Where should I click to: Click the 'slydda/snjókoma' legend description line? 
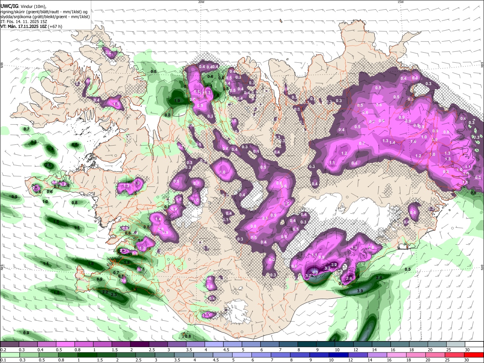click(45, 17)
